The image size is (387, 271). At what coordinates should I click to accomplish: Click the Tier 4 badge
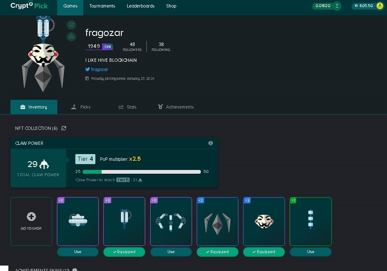tap(85, 159)
